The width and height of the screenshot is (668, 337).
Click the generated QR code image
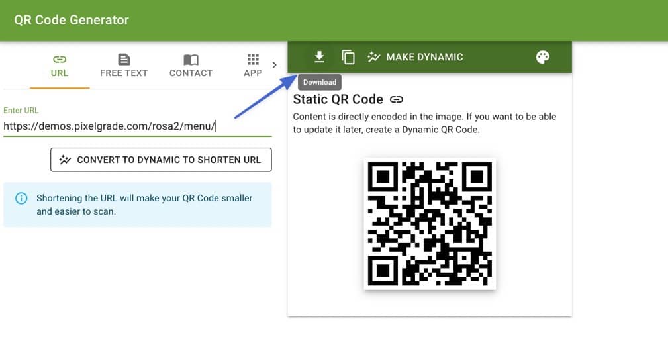(430, 224)
